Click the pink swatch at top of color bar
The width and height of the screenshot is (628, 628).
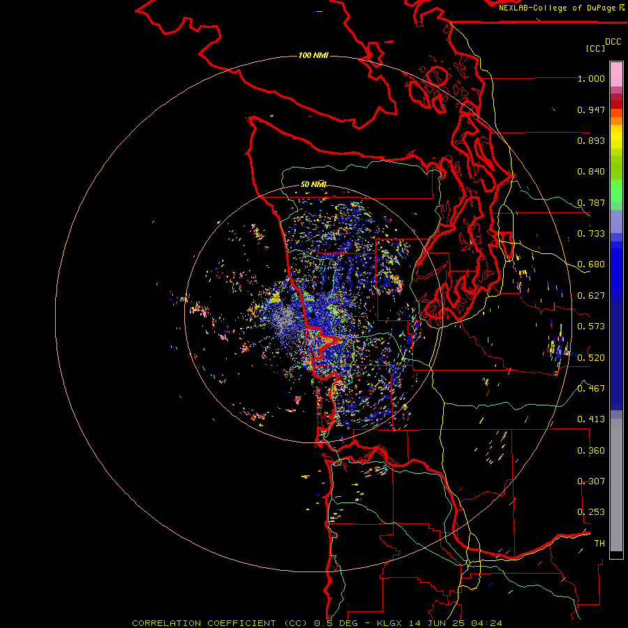point(616,74)
